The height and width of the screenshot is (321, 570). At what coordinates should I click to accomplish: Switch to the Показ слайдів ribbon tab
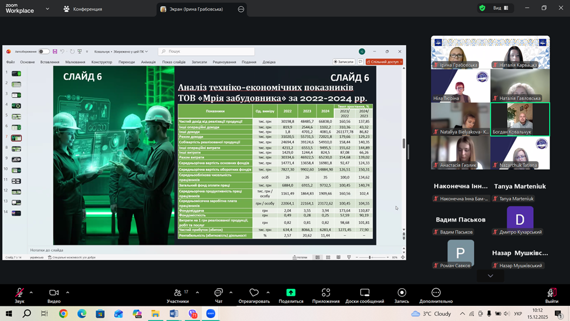click(174, 62)
